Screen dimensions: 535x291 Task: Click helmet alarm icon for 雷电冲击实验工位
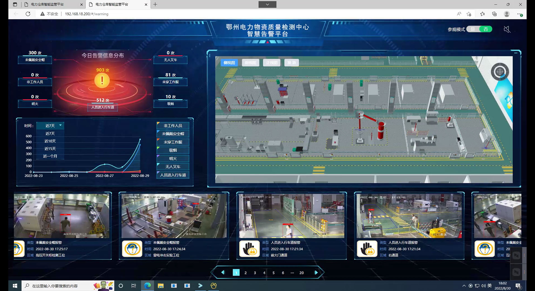(132, 249)
